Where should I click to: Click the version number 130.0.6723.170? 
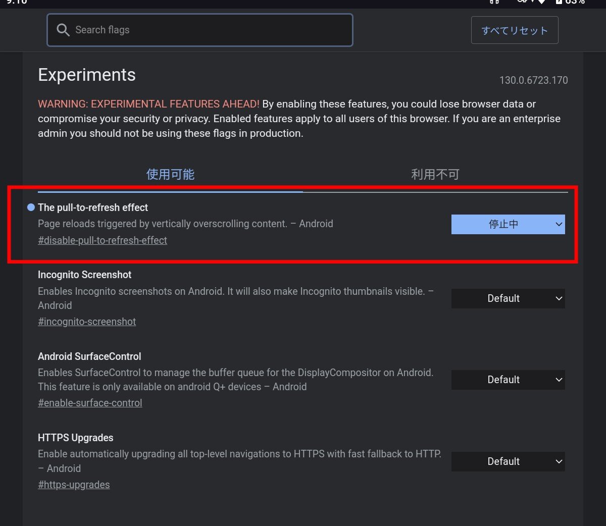533,80
